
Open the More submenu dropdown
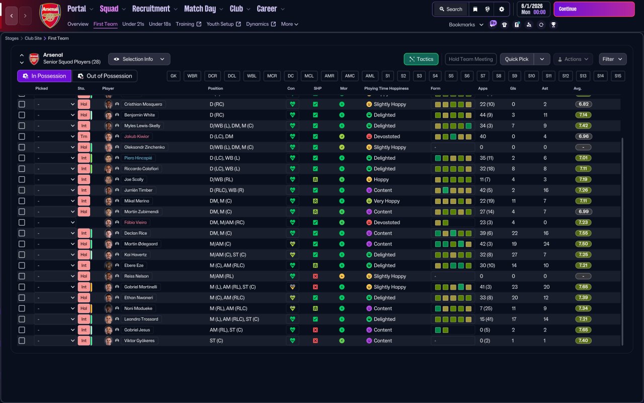coord(290,24)
